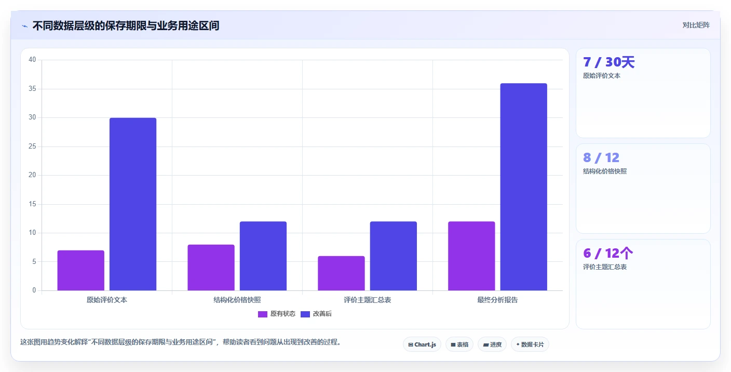
Task: Click the lightning icon beside the chart title
Action: 24,25
